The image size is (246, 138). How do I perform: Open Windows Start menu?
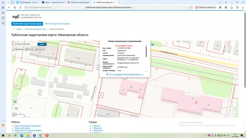pos(3,135)
